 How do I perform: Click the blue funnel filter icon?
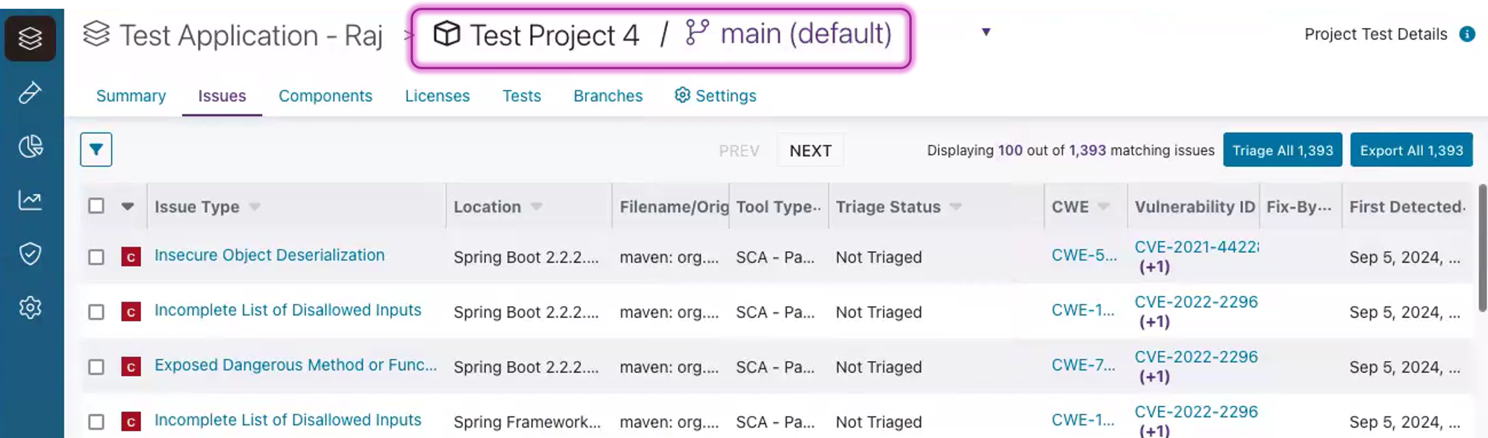click(96, 150)
